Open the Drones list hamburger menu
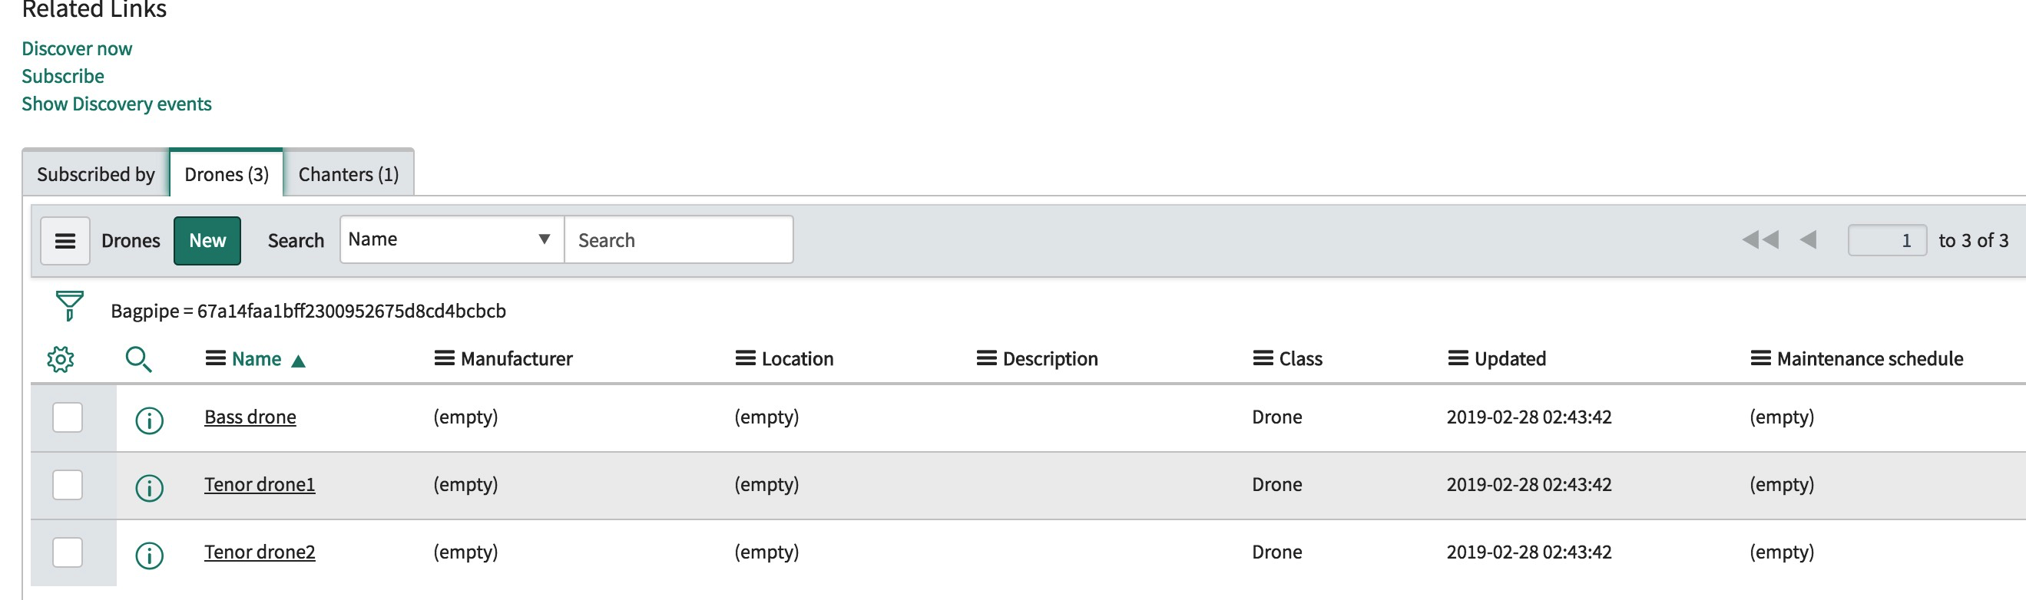 65,240
